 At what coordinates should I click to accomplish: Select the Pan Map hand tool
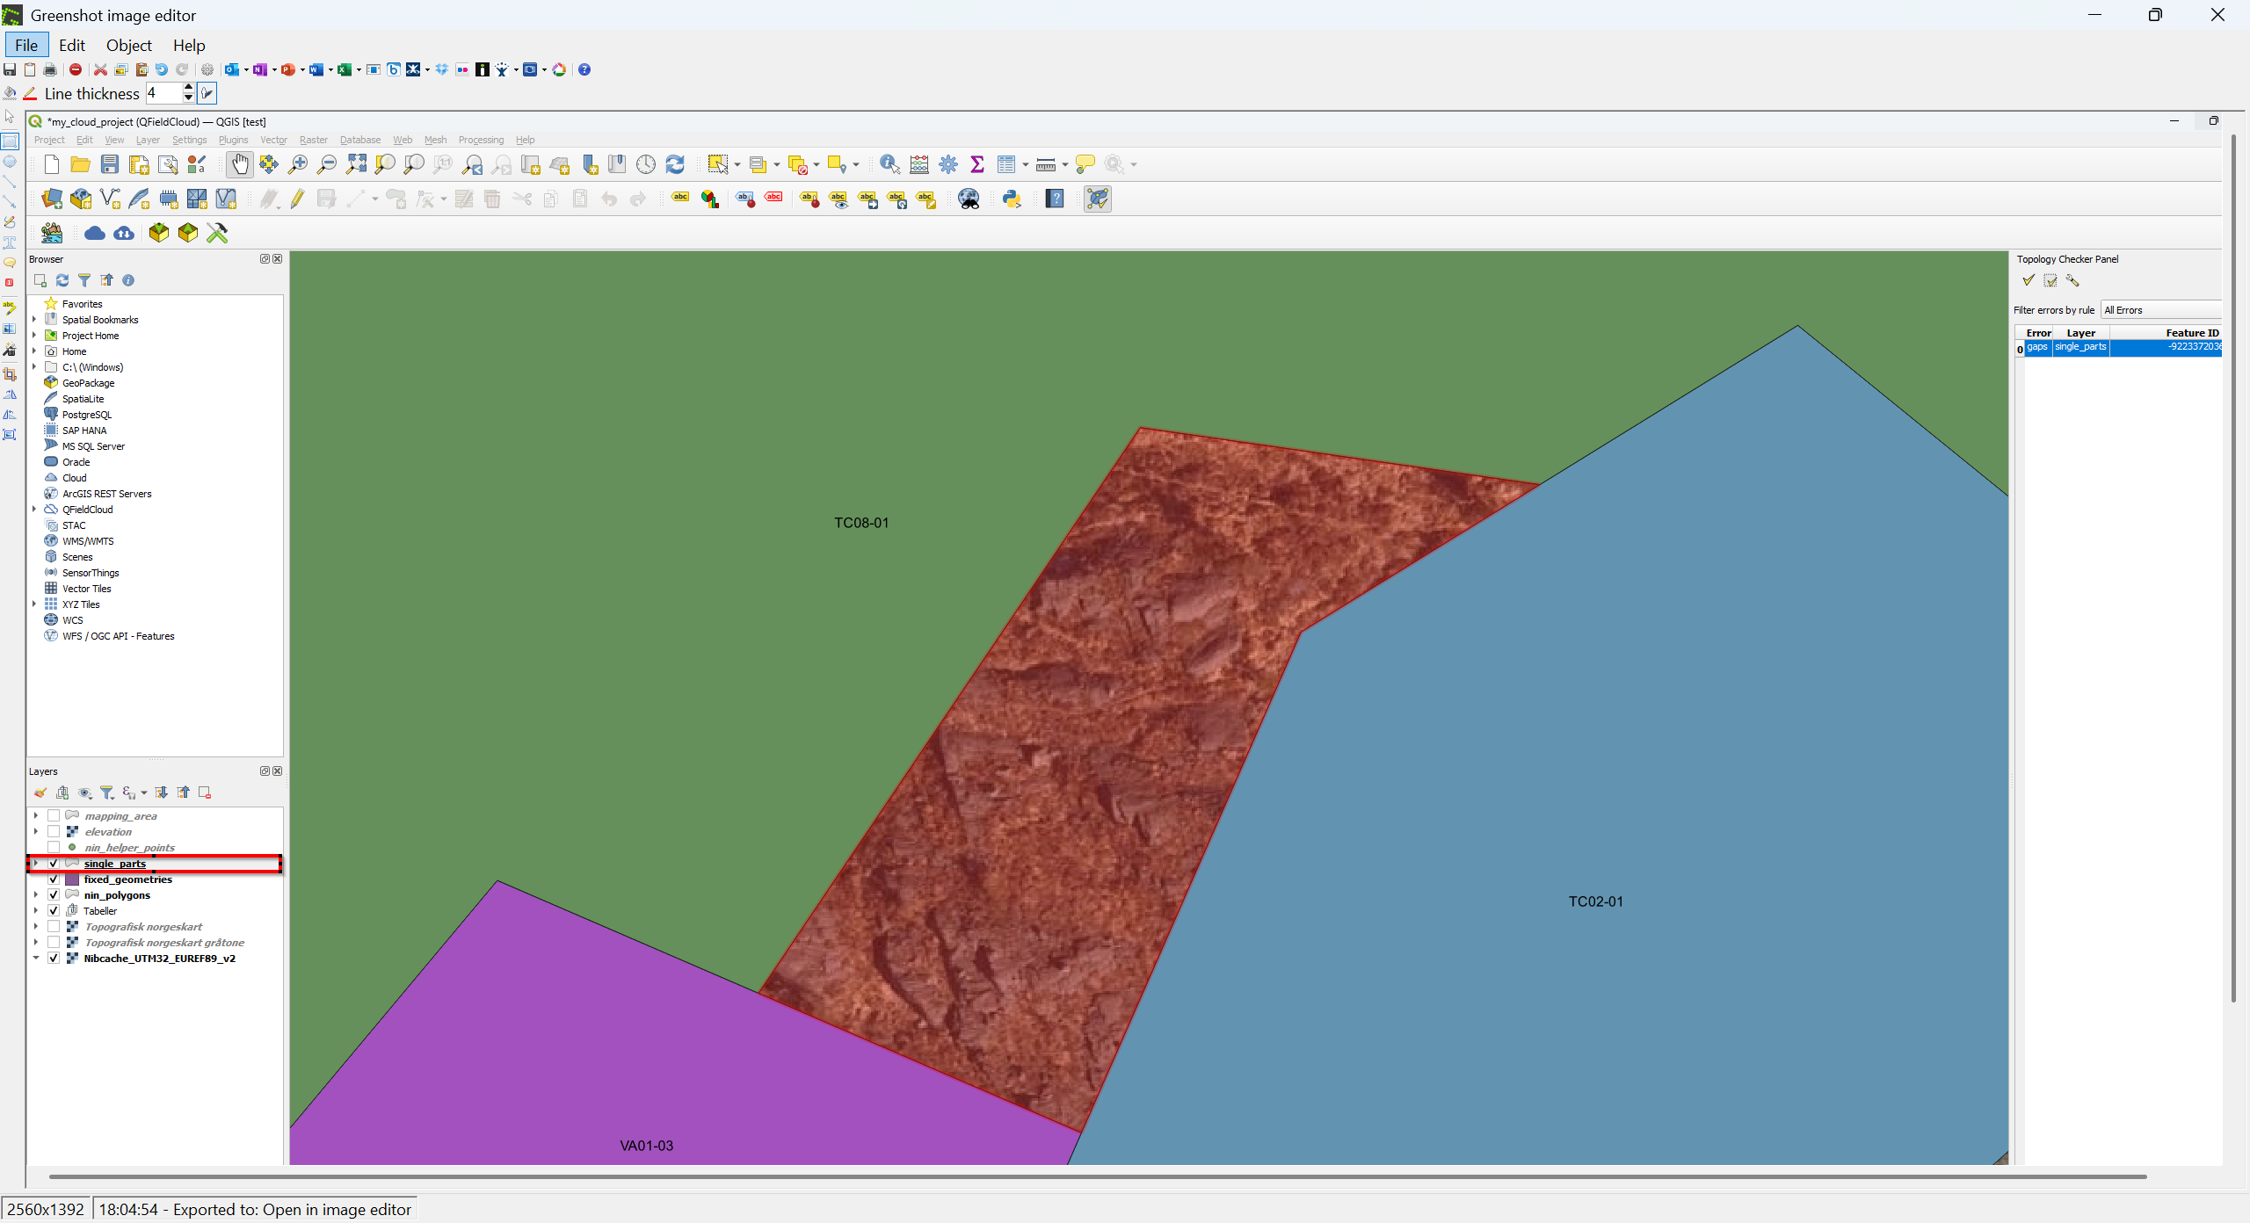tap(239, 164)
